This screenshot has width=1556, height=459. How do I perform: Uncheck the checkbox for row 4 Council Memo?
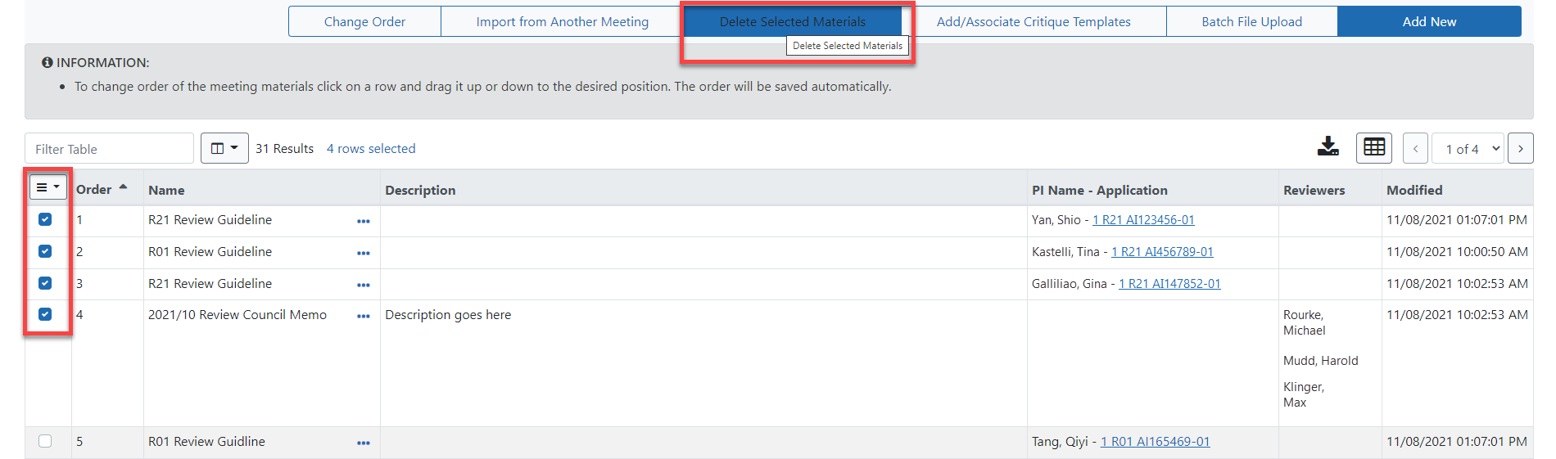point(45,314)
